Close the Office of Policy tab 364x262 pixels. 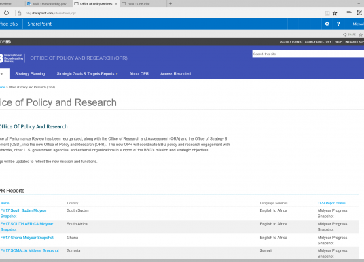(116, 4)
